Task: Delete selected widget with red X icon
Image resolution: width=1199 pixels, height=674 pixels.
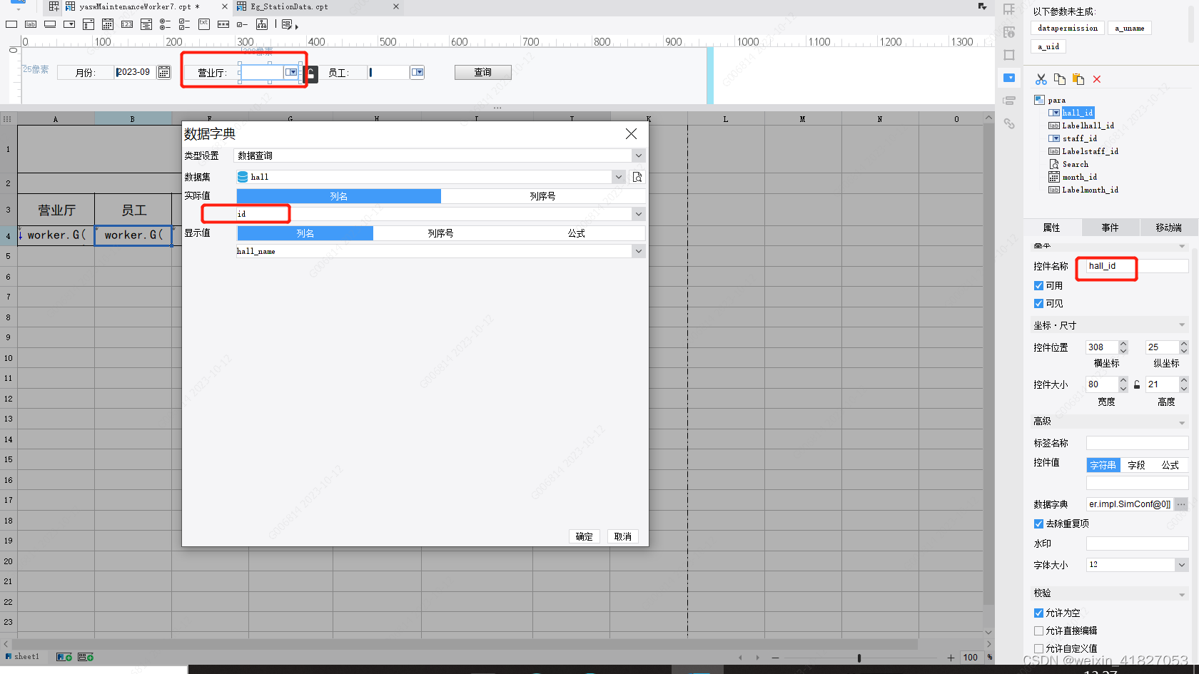Action: (1097, 79)
